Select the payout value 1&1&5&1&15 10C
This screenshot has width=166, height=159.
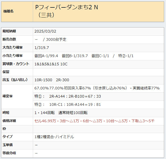pos(51,64)
